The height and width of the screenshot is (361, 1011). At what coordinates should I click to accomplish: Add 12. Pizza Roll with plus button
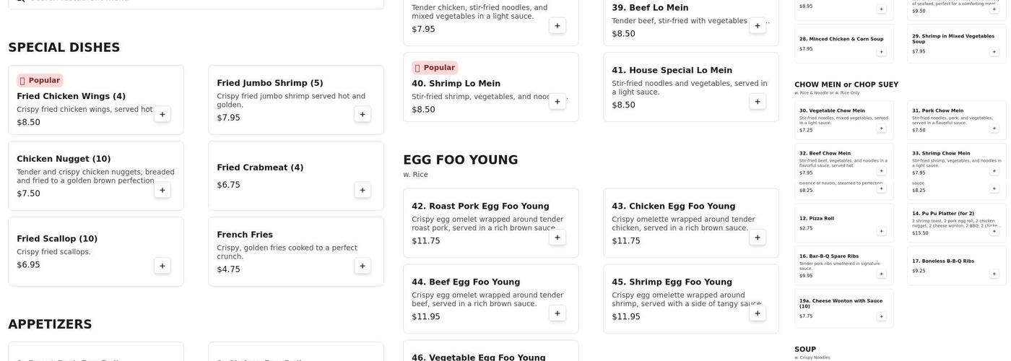[x=881, y=231]
